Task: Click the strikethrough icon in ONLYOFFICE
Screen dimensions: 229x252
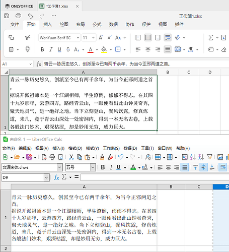Action: [68, 49]
